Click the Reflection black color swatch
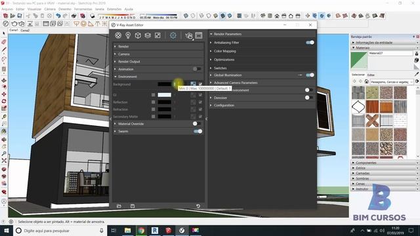Viewport: 420px width, 236px height. [x=164, y=102]
